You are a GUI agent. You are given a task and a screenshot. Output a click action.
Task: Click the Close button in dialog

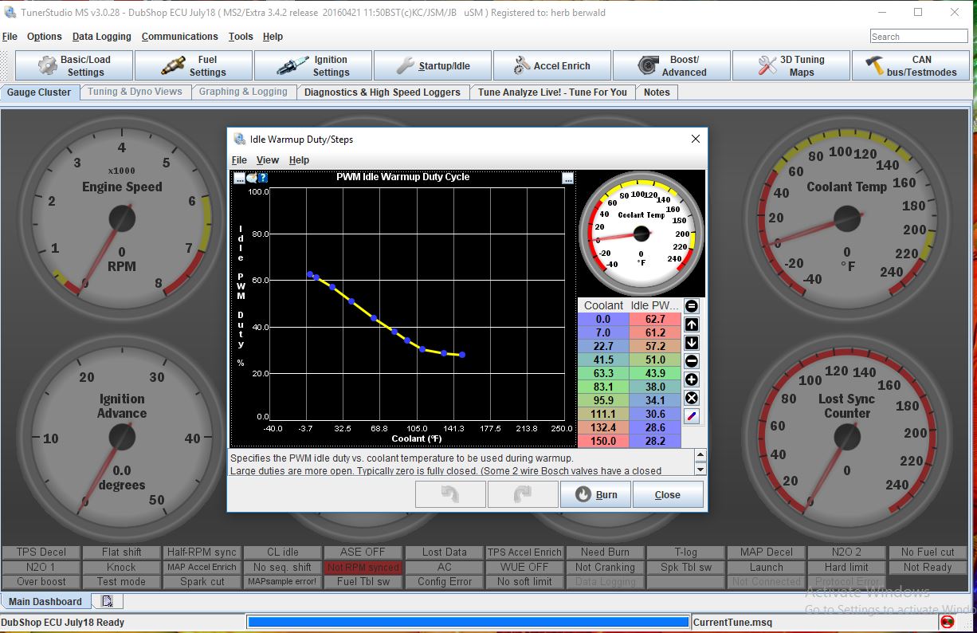pyautogui.click(x=667, y=494)
